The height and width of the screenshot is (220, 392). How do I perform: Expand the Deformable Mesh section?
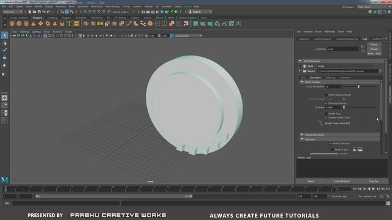coord(302,134)
